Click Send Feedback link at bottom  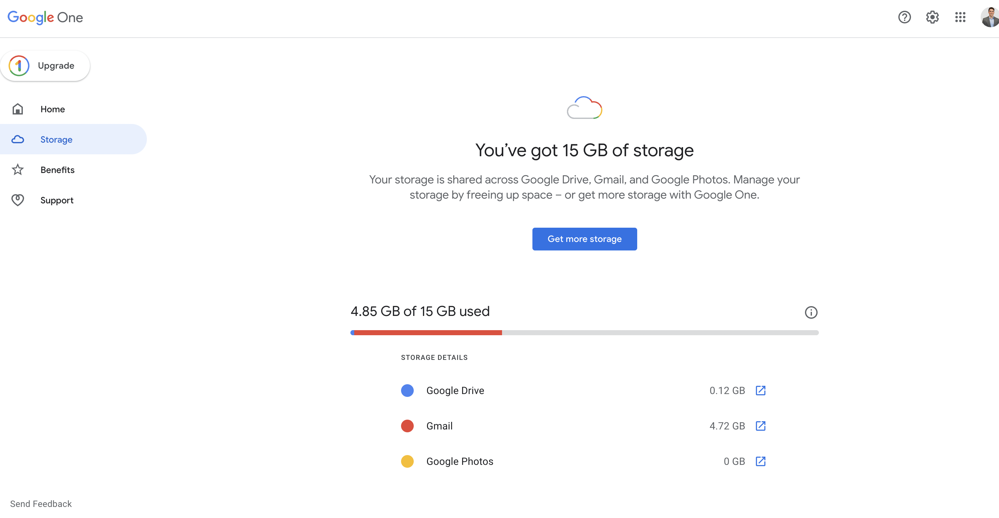(41, 503)
